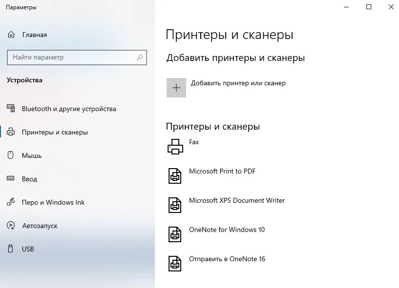Click the Bluetooth devices keyboard icon
The image size is (399, 288).
coord(11,109)
